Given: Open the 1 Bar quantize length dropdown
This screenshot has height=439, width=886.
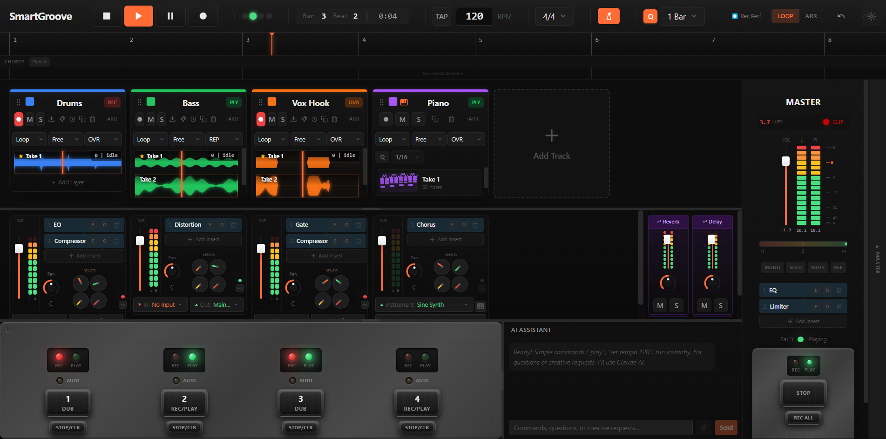Looking at the screenshot, I should pos(682,16).
